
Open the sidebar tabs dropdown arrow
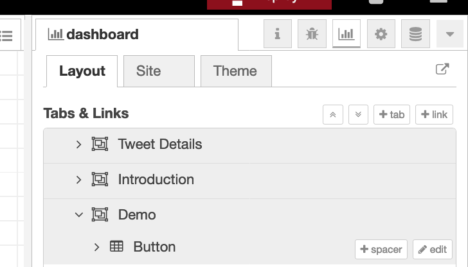[x=450, y=34]
